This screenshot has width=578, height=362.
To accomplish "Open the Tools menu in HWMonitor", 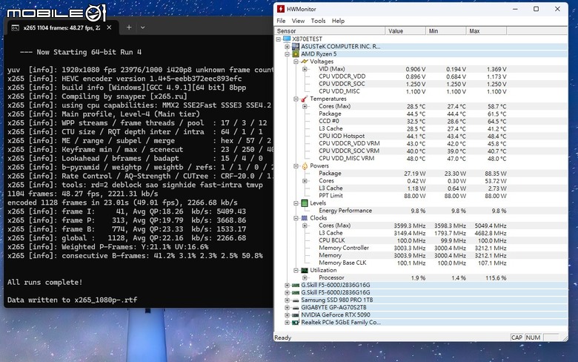I will (x=318, y=21).
